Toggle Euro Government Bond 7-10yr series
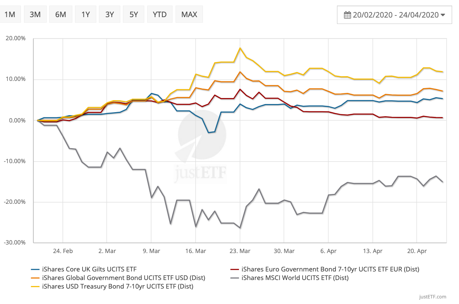 (x=330, y=269)
